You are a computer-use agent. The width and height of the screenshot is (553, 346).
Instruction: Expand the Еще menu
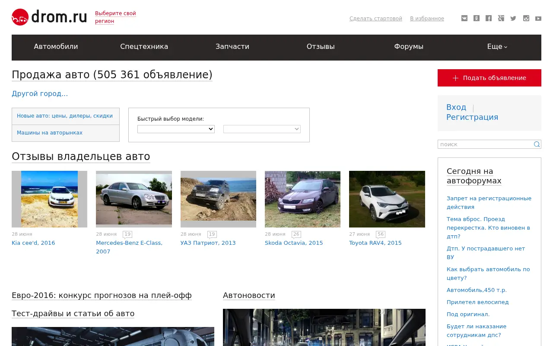tap(497, 47)
